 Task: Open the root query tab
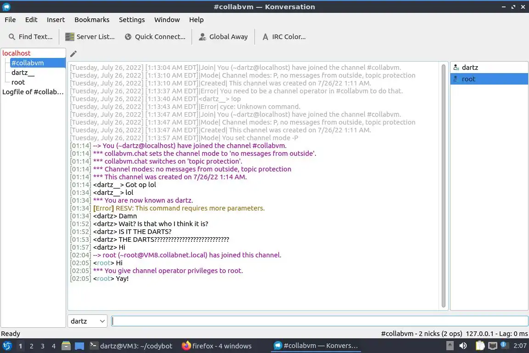pyautogui.click(x=18, y=82)
